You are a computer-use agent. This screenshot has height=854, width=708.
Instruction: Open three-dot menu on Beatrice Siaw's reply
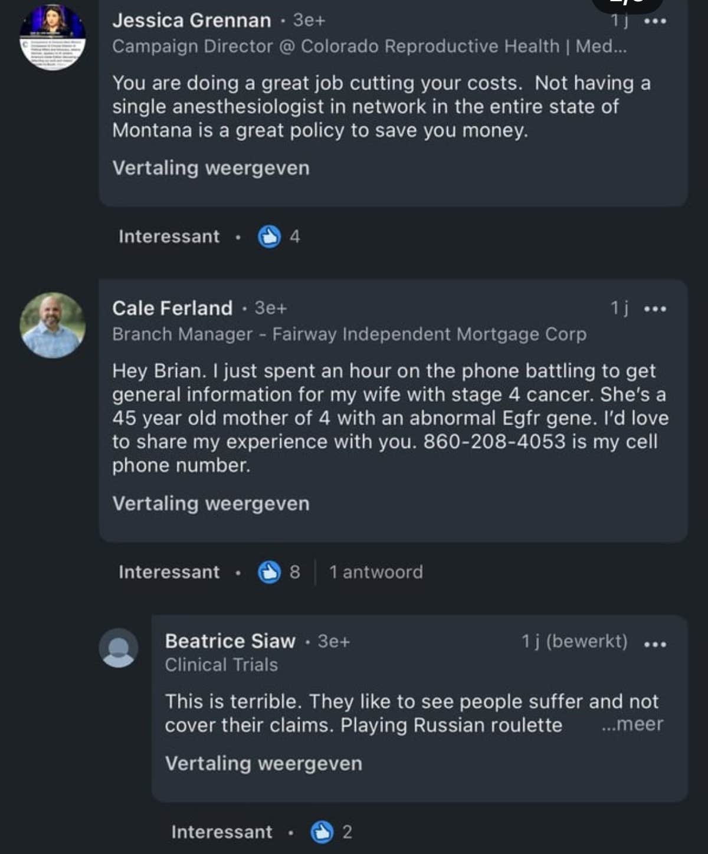[655, 643]
